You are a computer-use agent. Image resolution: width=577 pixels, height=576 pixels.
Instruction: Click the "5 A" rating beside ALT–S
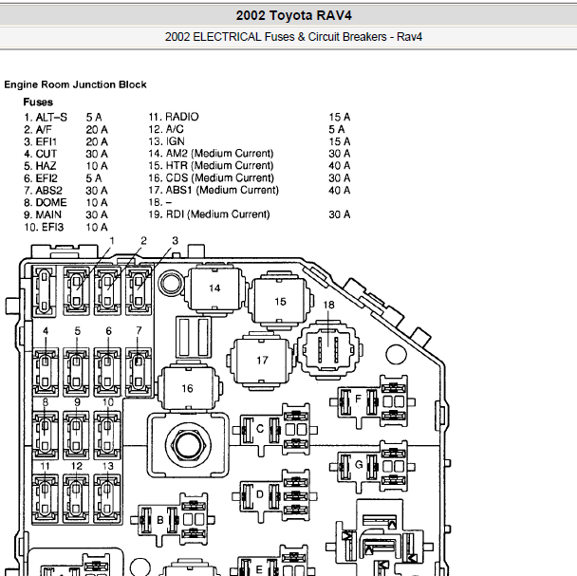[94, 118]
